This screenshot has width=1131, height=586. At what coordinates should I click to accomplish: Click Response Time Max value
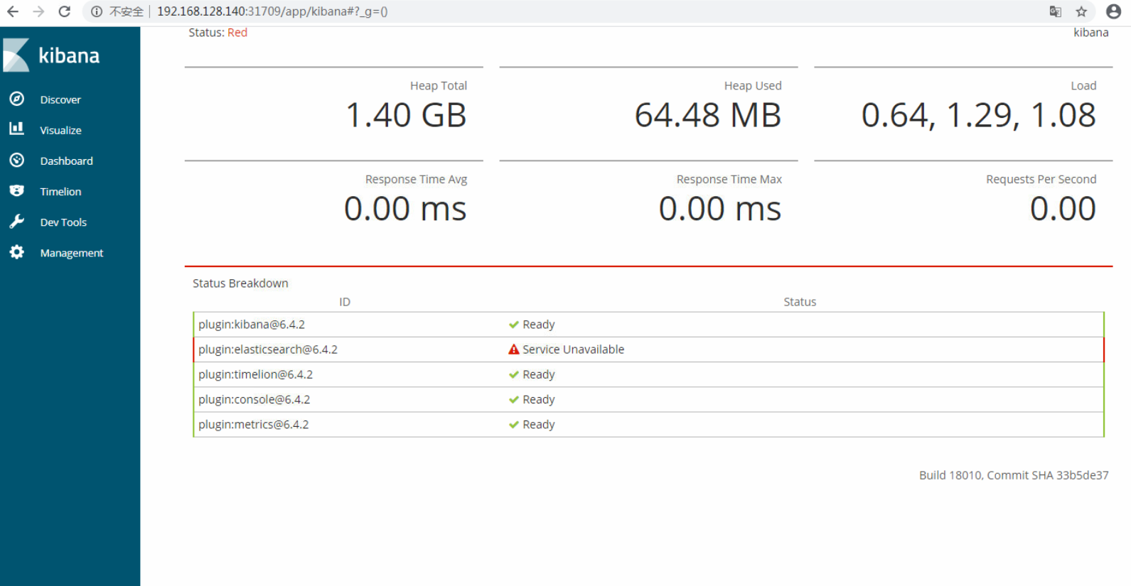719,209
